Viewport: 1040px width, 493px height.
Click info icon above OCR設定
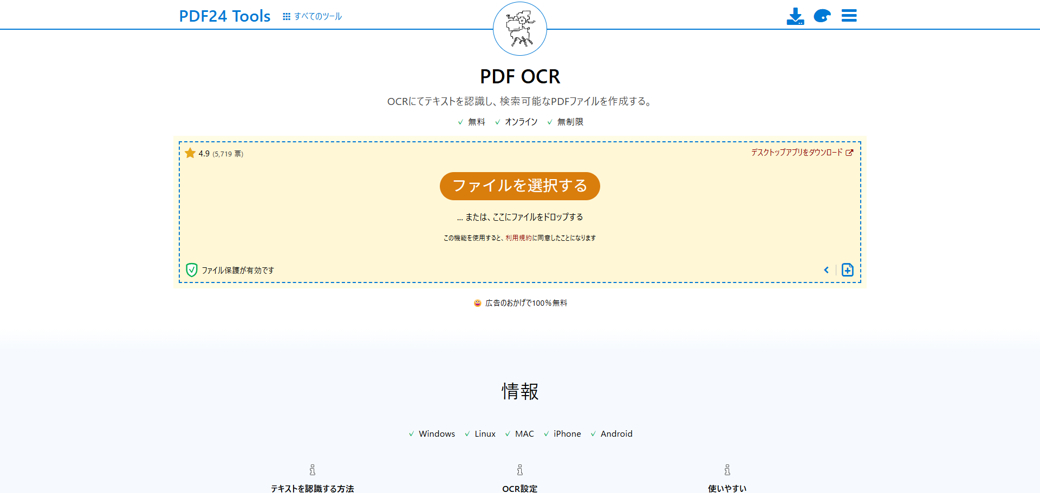[x=520, y=470]
